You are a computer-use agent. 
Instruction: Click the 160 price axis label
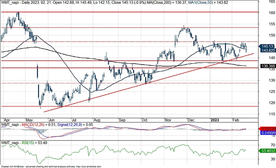tap(272, 13)
